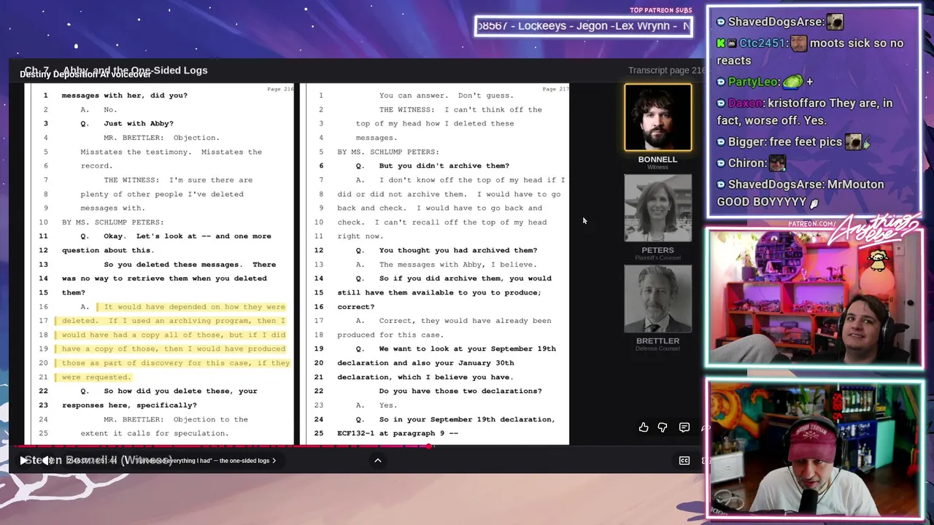Select the BONNELL witness portrait

point(658,117)
